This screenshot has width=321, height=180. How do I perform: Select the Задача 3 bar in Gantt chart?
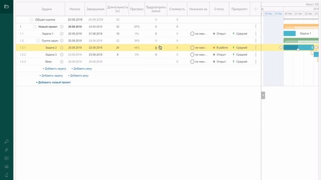pyautogui.click(x=316, y=54)
